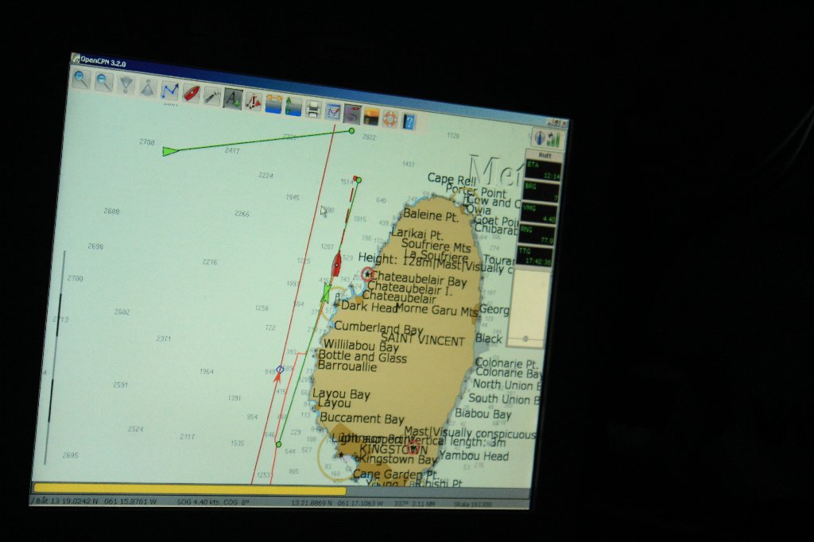Click the compass icon at top right
The image size is (814, 542).
point(538,137)
